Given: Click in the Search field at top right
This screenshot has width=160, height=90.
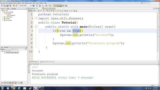Looking at the screenshot, I should (x=150, y=3).
